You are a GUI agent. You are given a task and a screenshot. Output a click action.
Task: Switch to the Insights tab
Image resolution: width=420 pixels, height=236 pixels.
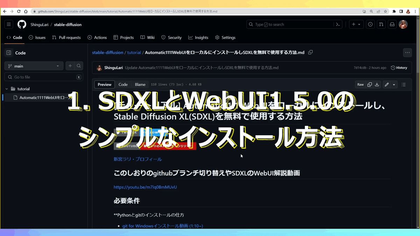(x=198, y=37)
